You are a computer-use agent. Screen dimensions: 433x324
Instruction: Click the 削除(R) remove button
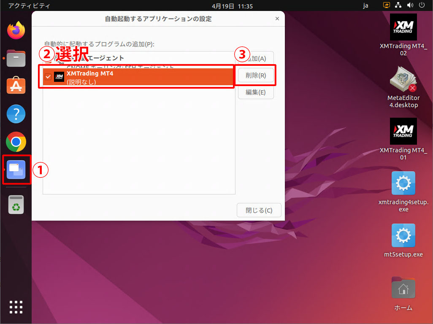pyautogui.click(x=256, y=76)
